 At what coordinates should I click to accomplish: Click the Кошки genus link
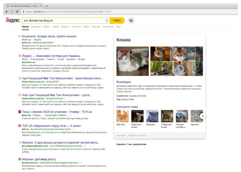125,100
